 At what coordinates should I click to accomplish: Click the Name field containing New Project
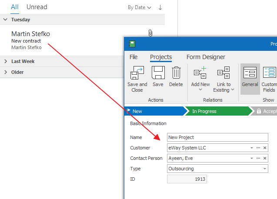click(x=217, y=137)
